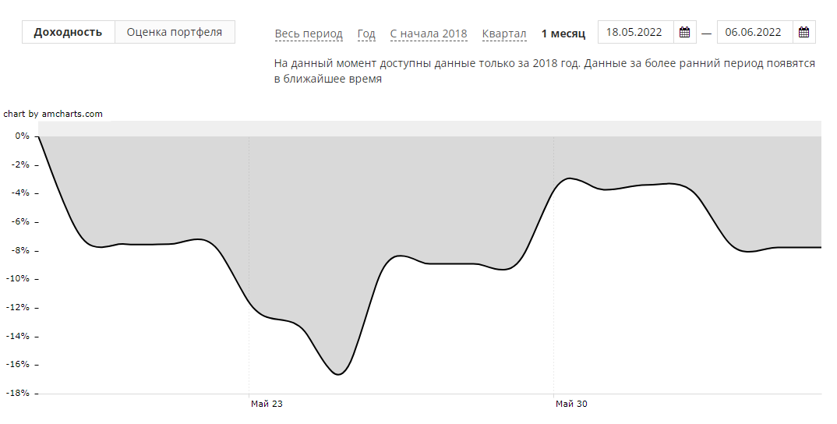Click the Май 23 axis label

(x=267, y=404)
